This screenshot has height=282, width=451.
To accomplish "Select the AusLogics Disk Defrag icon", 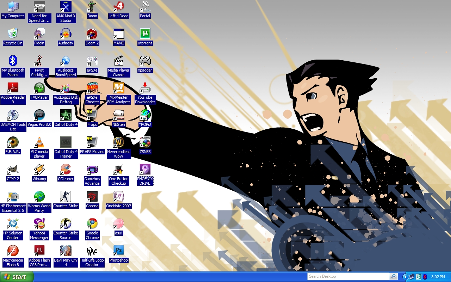I will tap(66, 88).
